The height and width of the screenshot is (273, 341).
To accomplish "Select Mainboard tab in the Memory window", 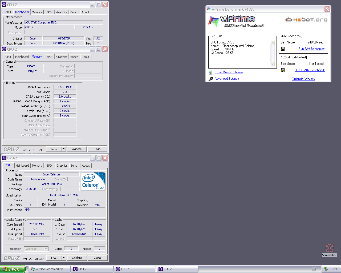I will [22, 57].
